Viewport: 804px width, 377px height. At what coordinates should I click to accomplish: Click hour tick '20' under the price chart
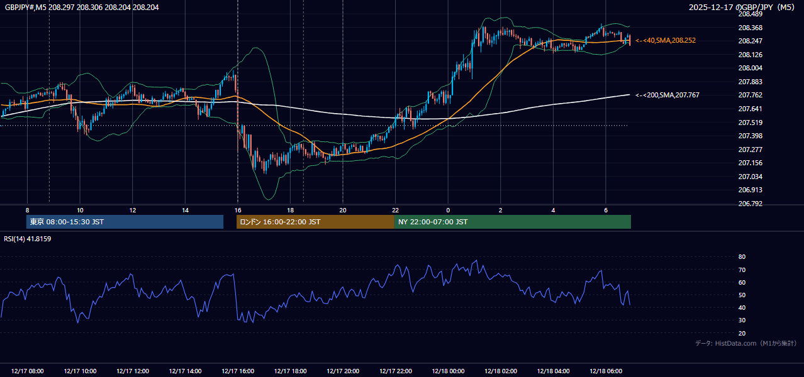click(x=343, y=210)
